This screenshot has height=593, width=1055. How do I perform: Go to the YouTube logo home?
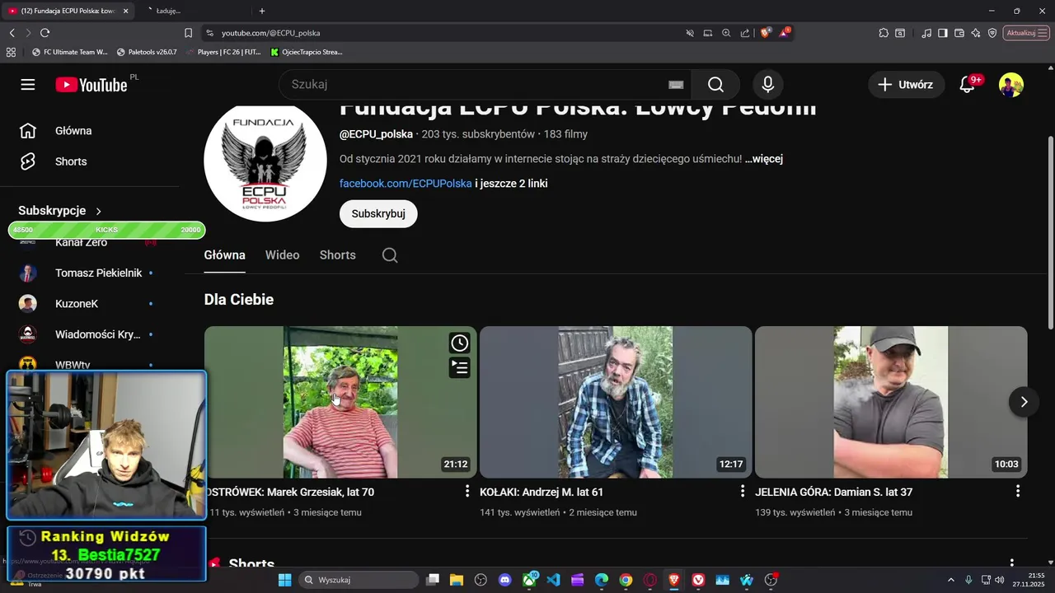[x=91, y=85]
